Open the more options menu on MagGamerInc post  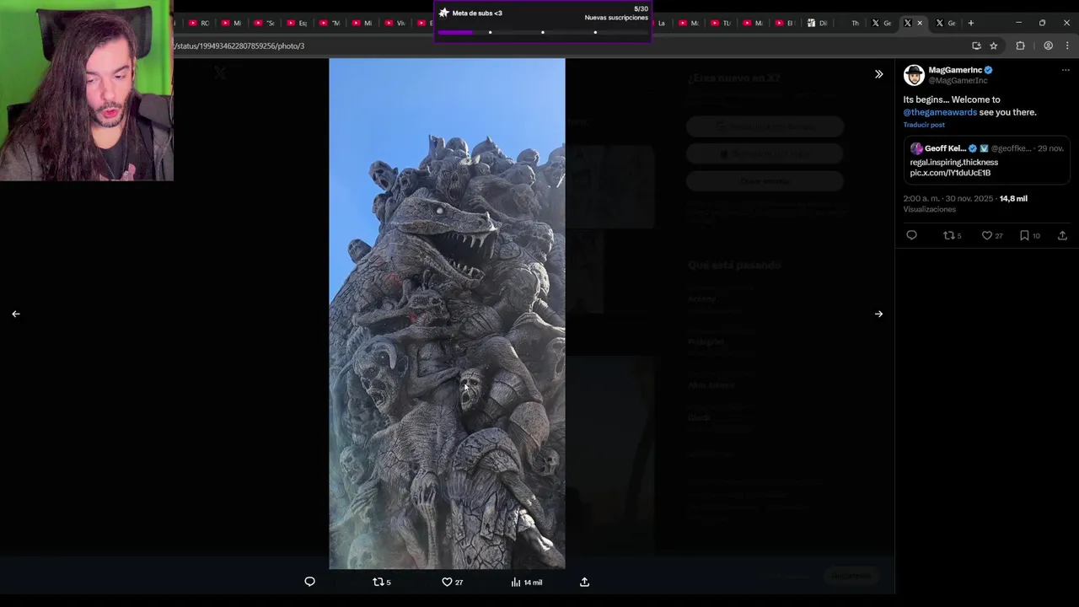pos(1066,70)
